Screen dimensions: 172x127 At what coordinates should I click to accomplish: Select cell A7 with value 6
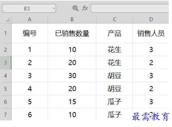(30, 114)
